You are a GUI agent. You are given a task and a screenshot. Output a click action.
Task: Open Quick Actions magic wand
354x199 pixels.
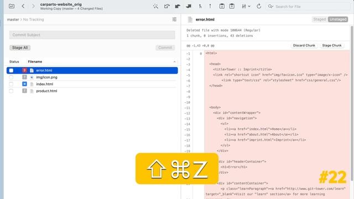pos(155,6)
